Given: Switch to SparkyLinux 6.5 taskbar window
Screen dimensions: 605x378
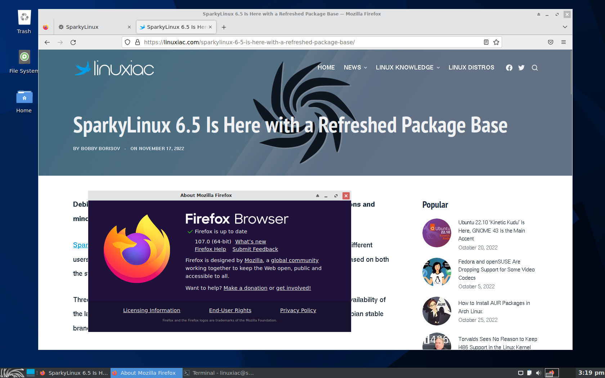Looking at the screenshot, I should tap(75, 373).
